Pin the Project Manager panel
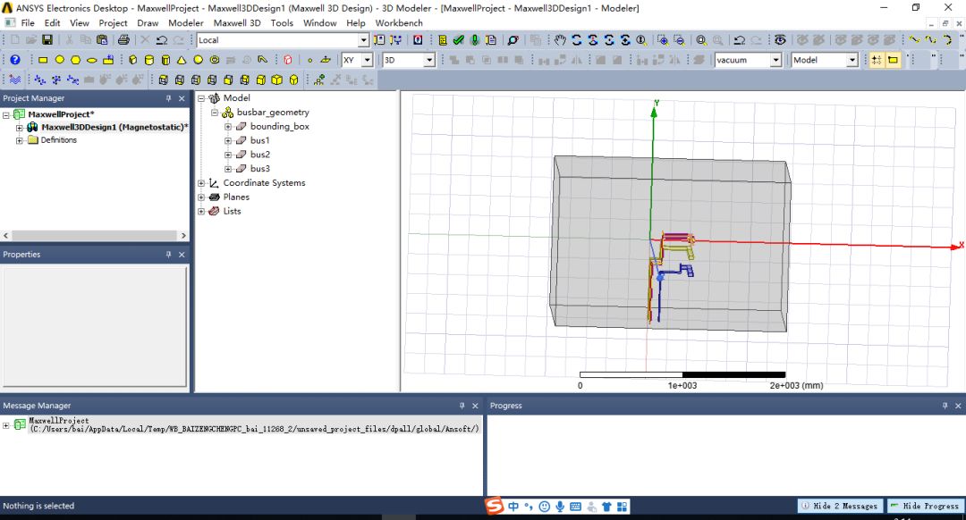Image resolution: width=966 pixels, height=520 pixels. [x=168, y=98]
